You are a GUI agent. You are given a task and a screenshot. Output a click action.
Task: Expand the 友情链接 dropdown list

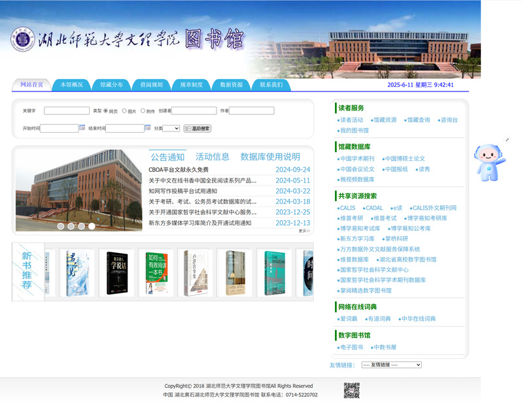pos(391,365)
